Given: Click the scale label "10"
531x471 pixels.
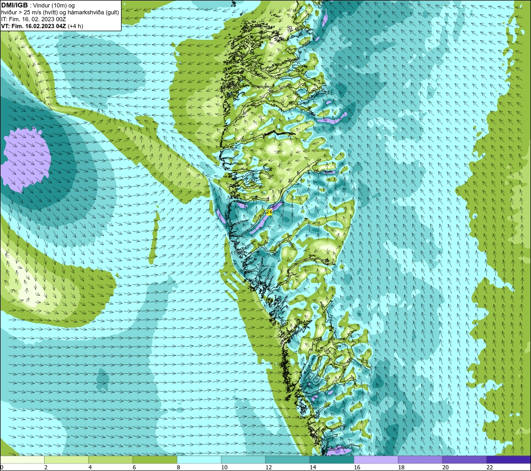Looking at the screenshot, I should [x=224, y=467].
